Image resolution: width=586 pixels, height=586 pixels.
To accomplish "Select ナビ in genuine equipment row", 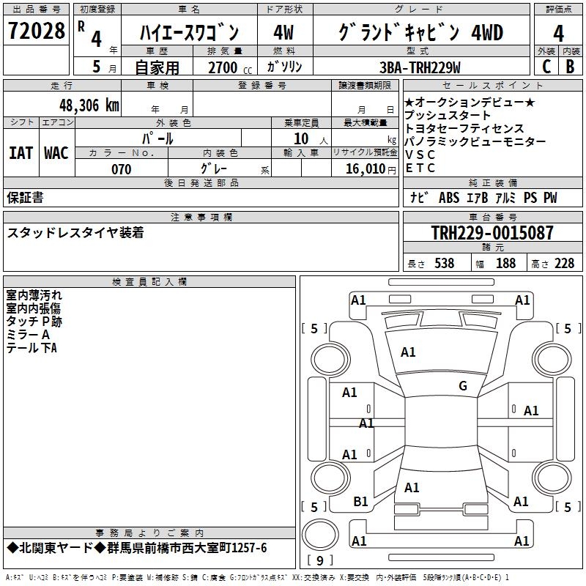I will pyautogui.click(x=419, y=197).
